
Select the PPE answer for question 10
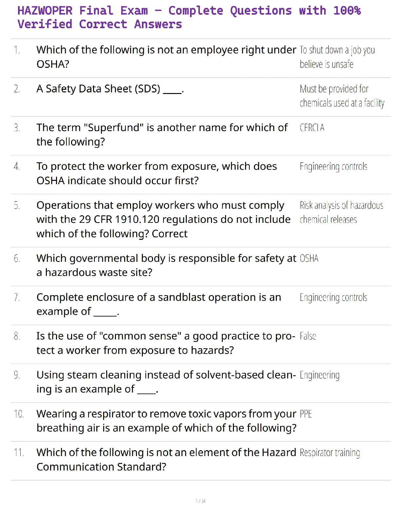click(306, 414)
